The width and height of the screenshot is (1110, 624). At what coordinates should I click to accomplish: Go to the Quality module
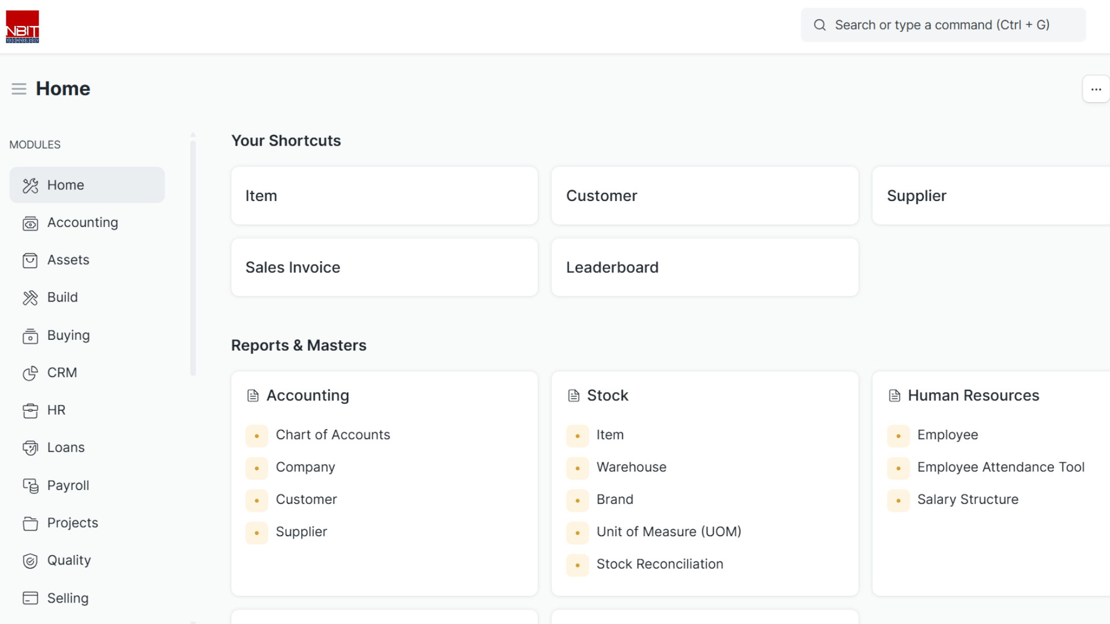point(69,560)
